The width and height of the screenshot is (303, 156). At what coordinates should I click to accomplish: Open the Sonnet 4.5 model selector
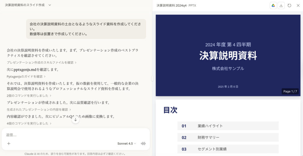[x=127, y=144]
